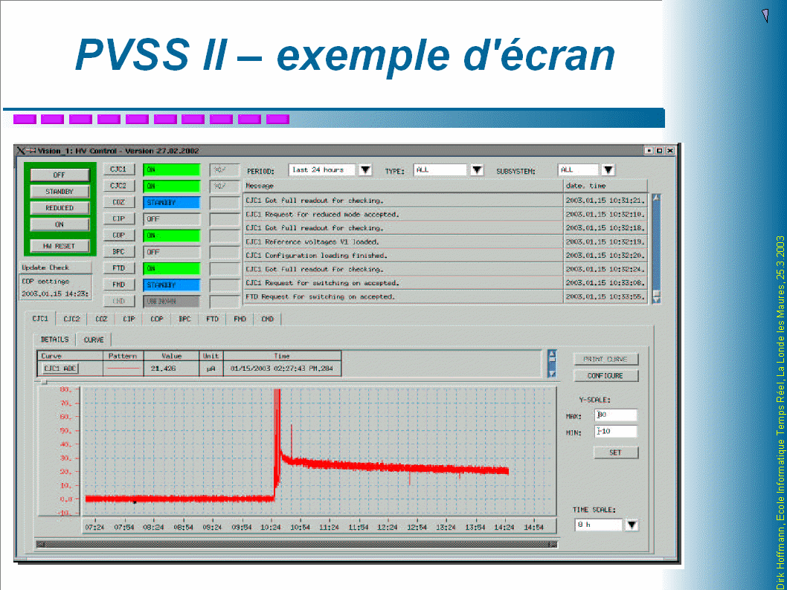Click the red line Pattern cell
This screenshot has height=590, width=787.
coord(123,369)
